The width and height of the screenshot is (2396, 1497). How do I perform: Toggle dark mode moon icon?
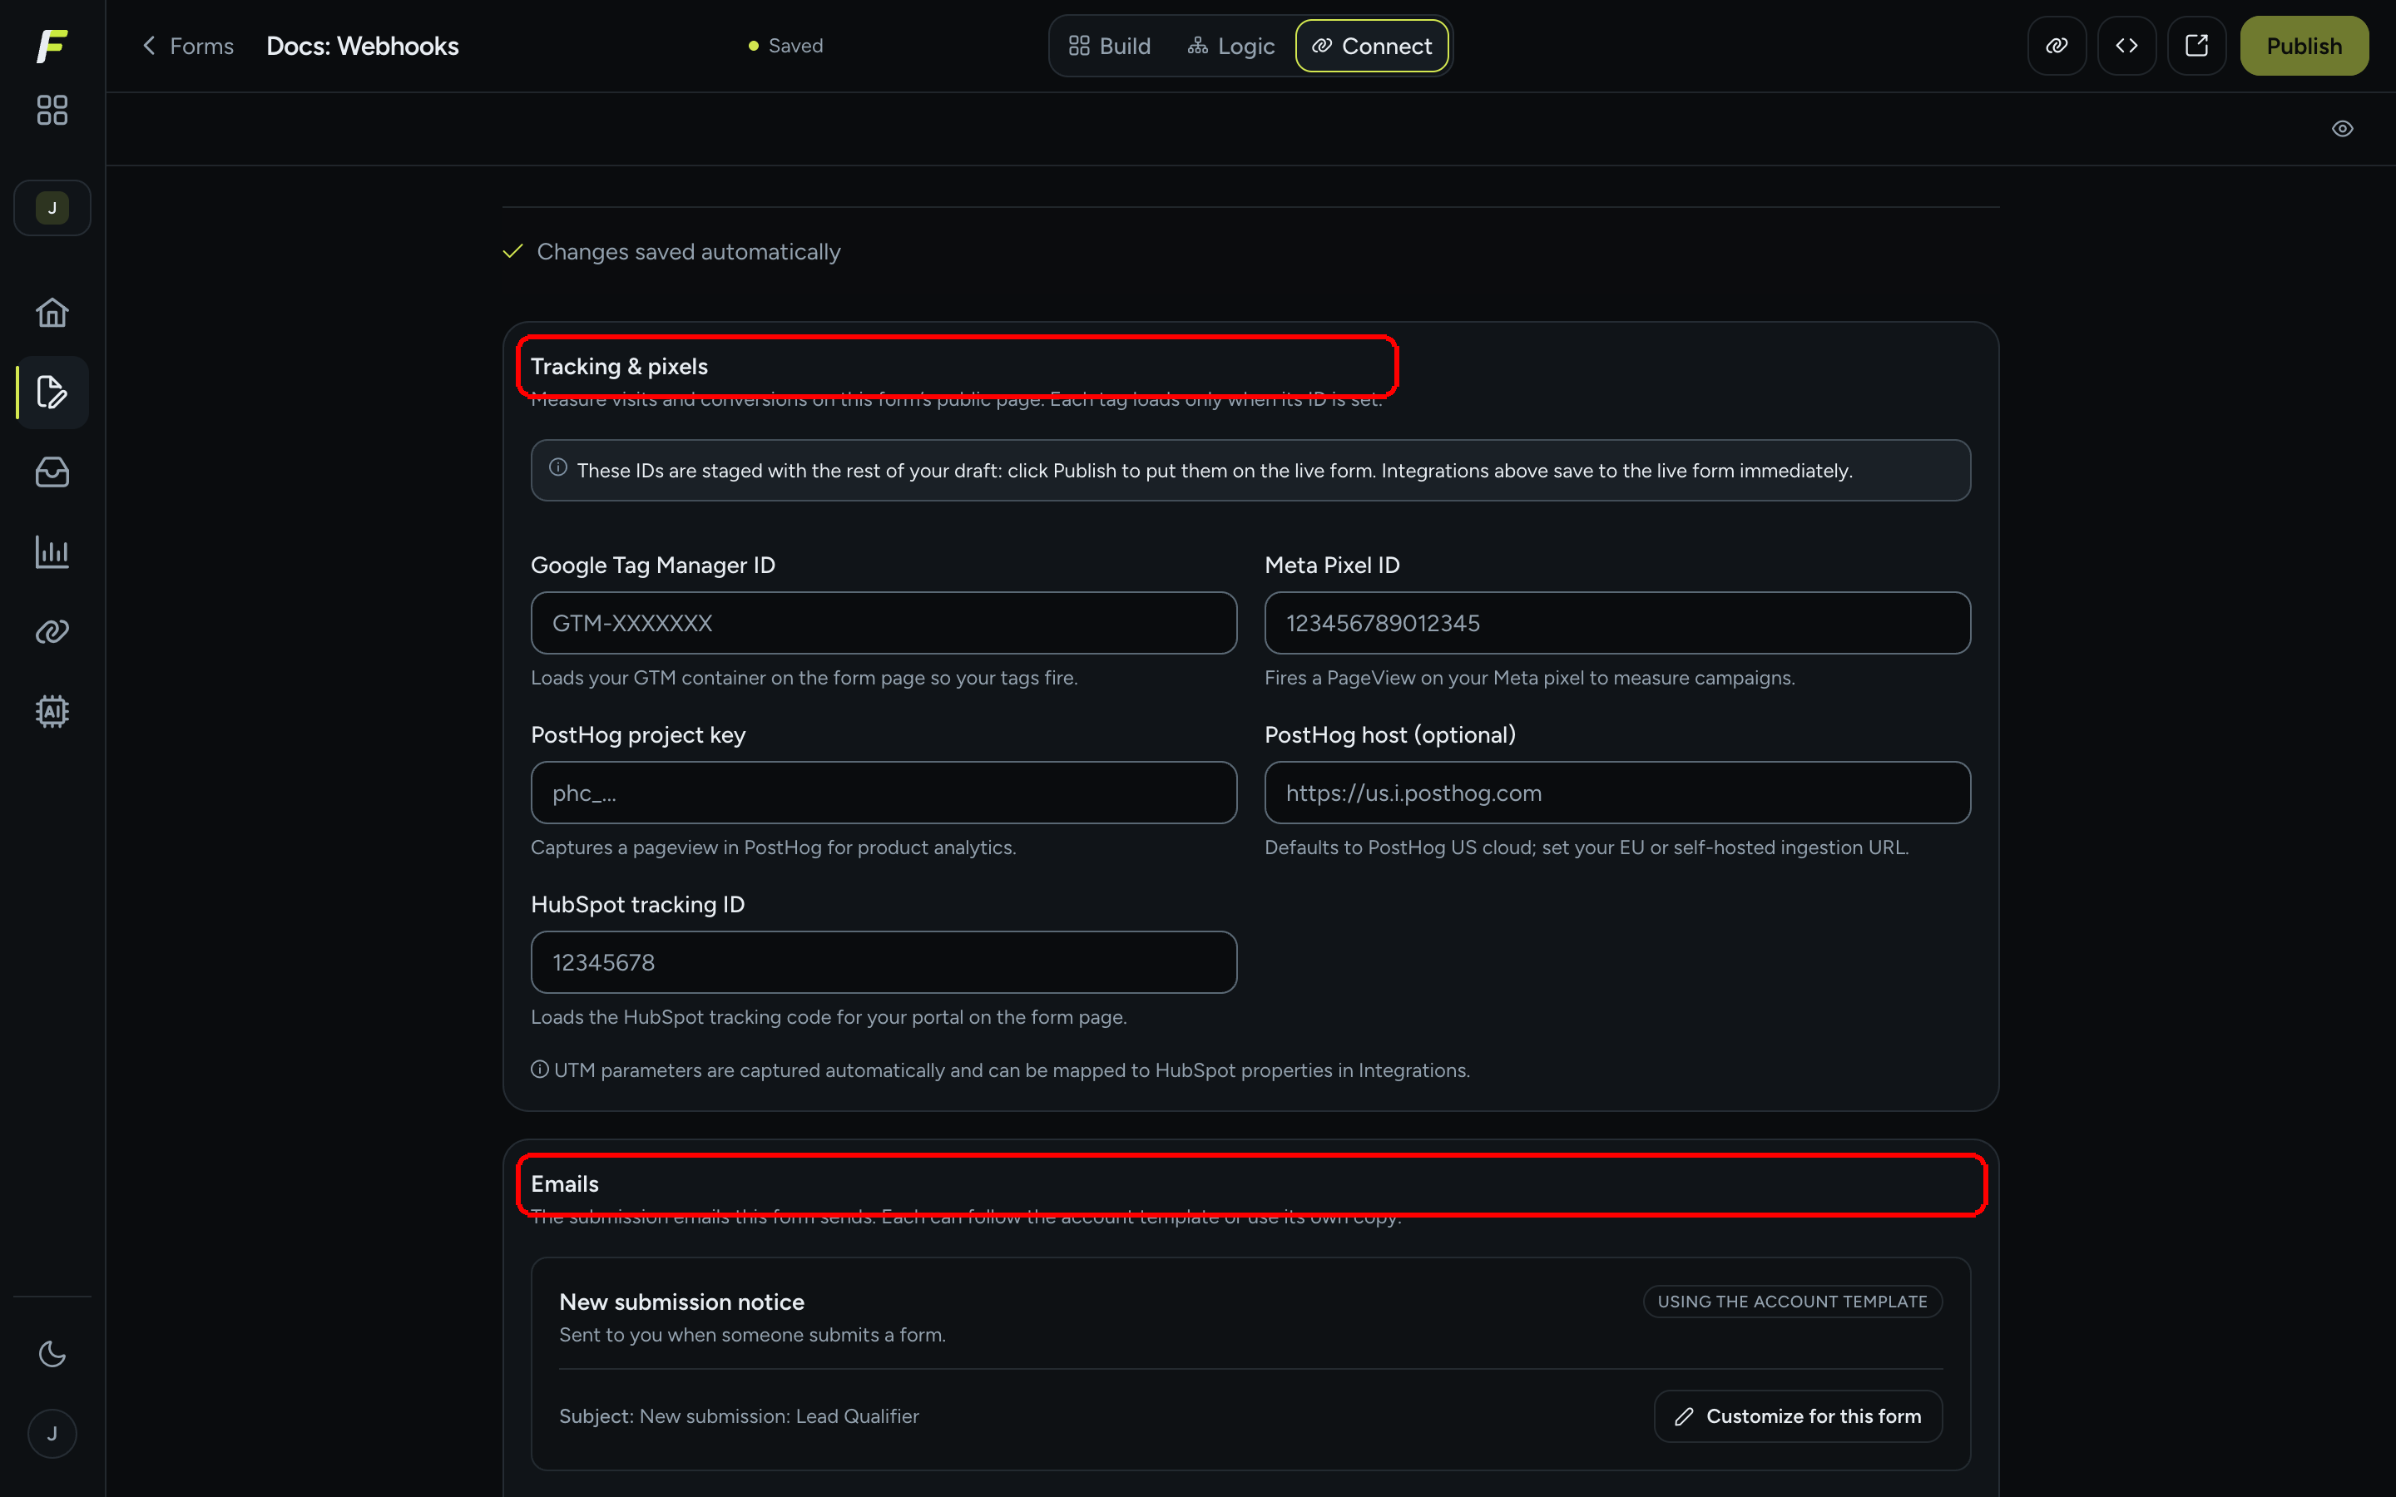52,1353
